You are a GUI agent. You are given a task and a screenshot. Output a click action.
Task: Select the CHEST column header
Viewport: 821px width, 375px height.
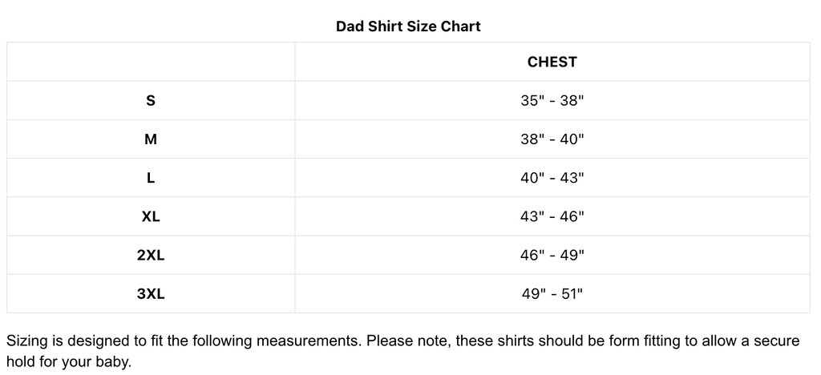(x=552, y=62)
